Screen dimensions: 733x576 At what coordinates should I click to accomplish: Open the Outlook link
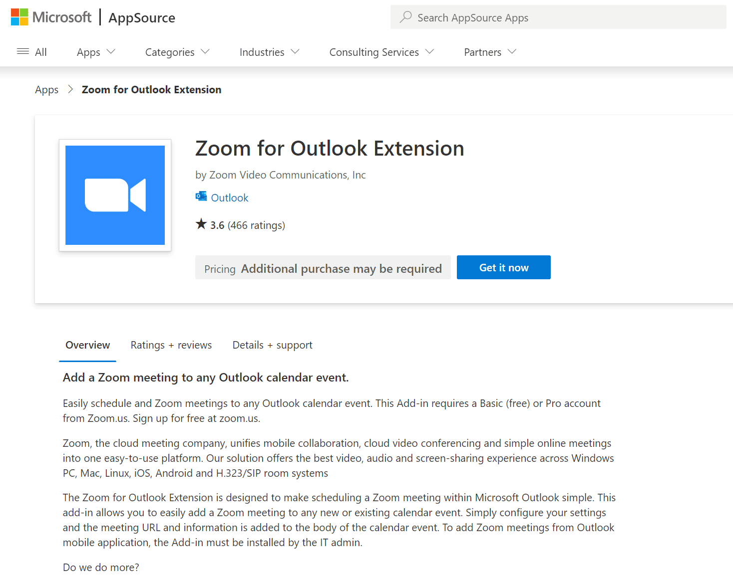(x=229, y=197)
